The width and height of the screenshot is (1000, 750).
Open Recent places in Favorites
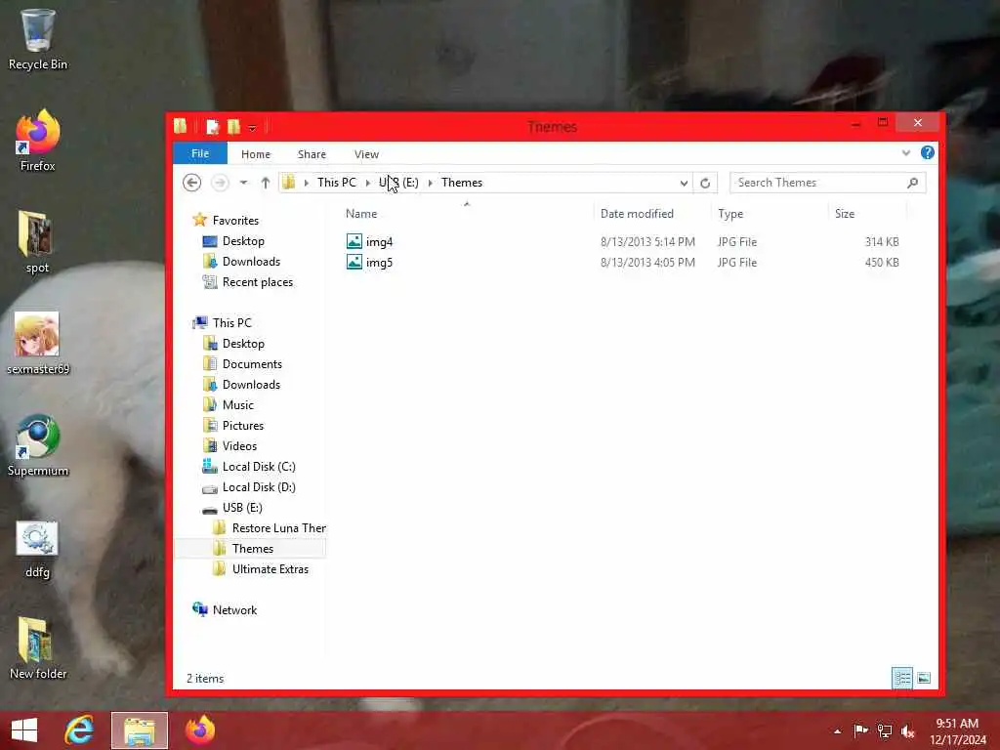258,282
